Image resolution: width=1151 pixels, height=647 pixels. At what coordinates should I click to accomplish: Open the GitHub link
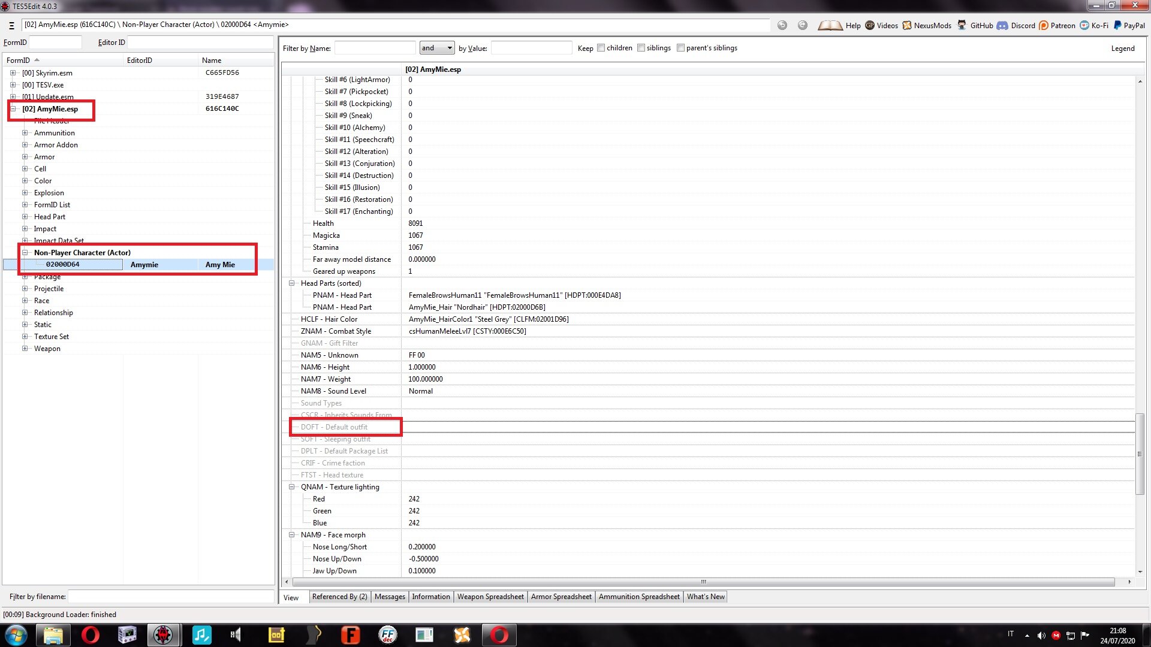[975, 25]
